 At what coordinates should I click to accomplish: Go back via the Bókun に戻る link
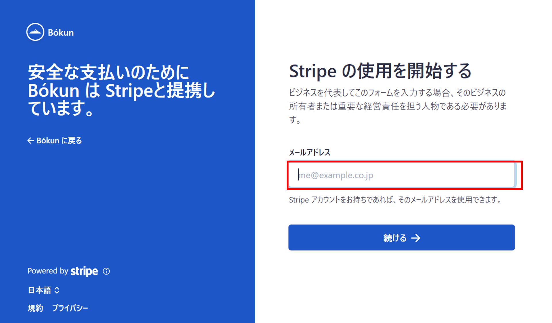pos(59,140)
